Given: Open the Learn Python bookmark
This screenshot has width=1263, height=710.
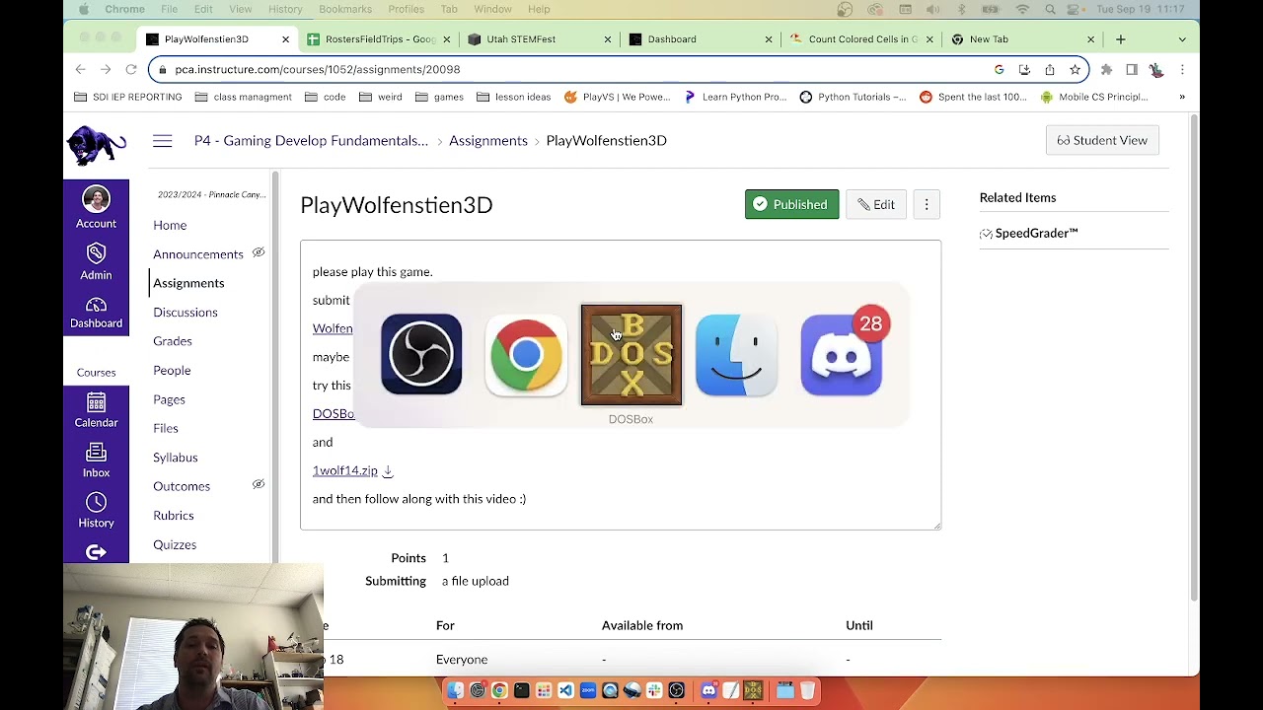Looking at the screenshot, I should (x=734, y=97).
